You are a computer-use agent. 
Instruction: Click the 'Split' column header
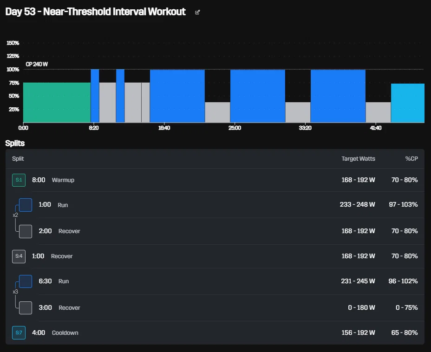point(18,158)
